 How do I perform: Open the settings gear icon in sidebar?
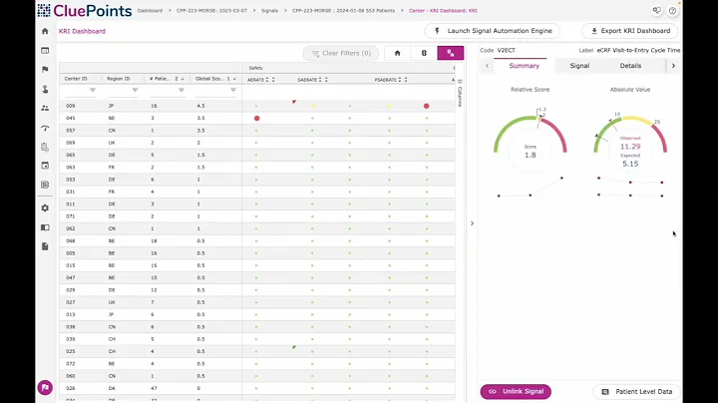pos(45,207)
